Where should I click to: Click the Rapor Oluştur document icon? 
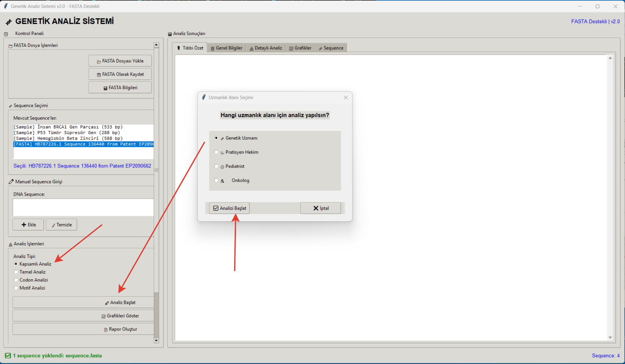pos(106,330)
